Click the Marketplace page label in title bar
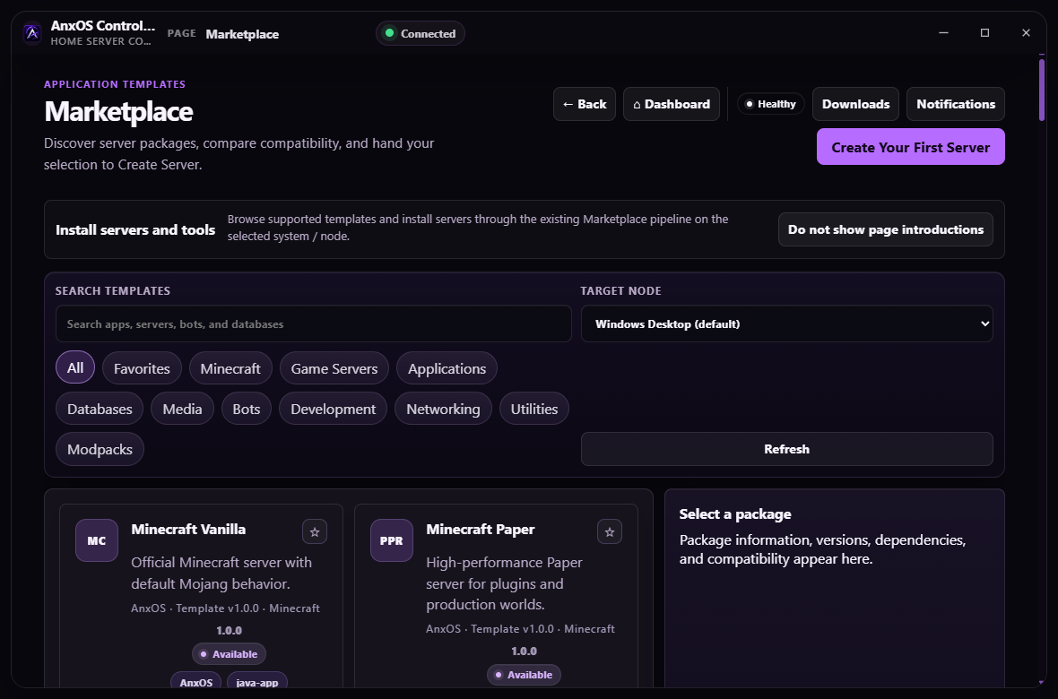Image resolution: width=1058 pixels, height=699 pixels. 242,34
